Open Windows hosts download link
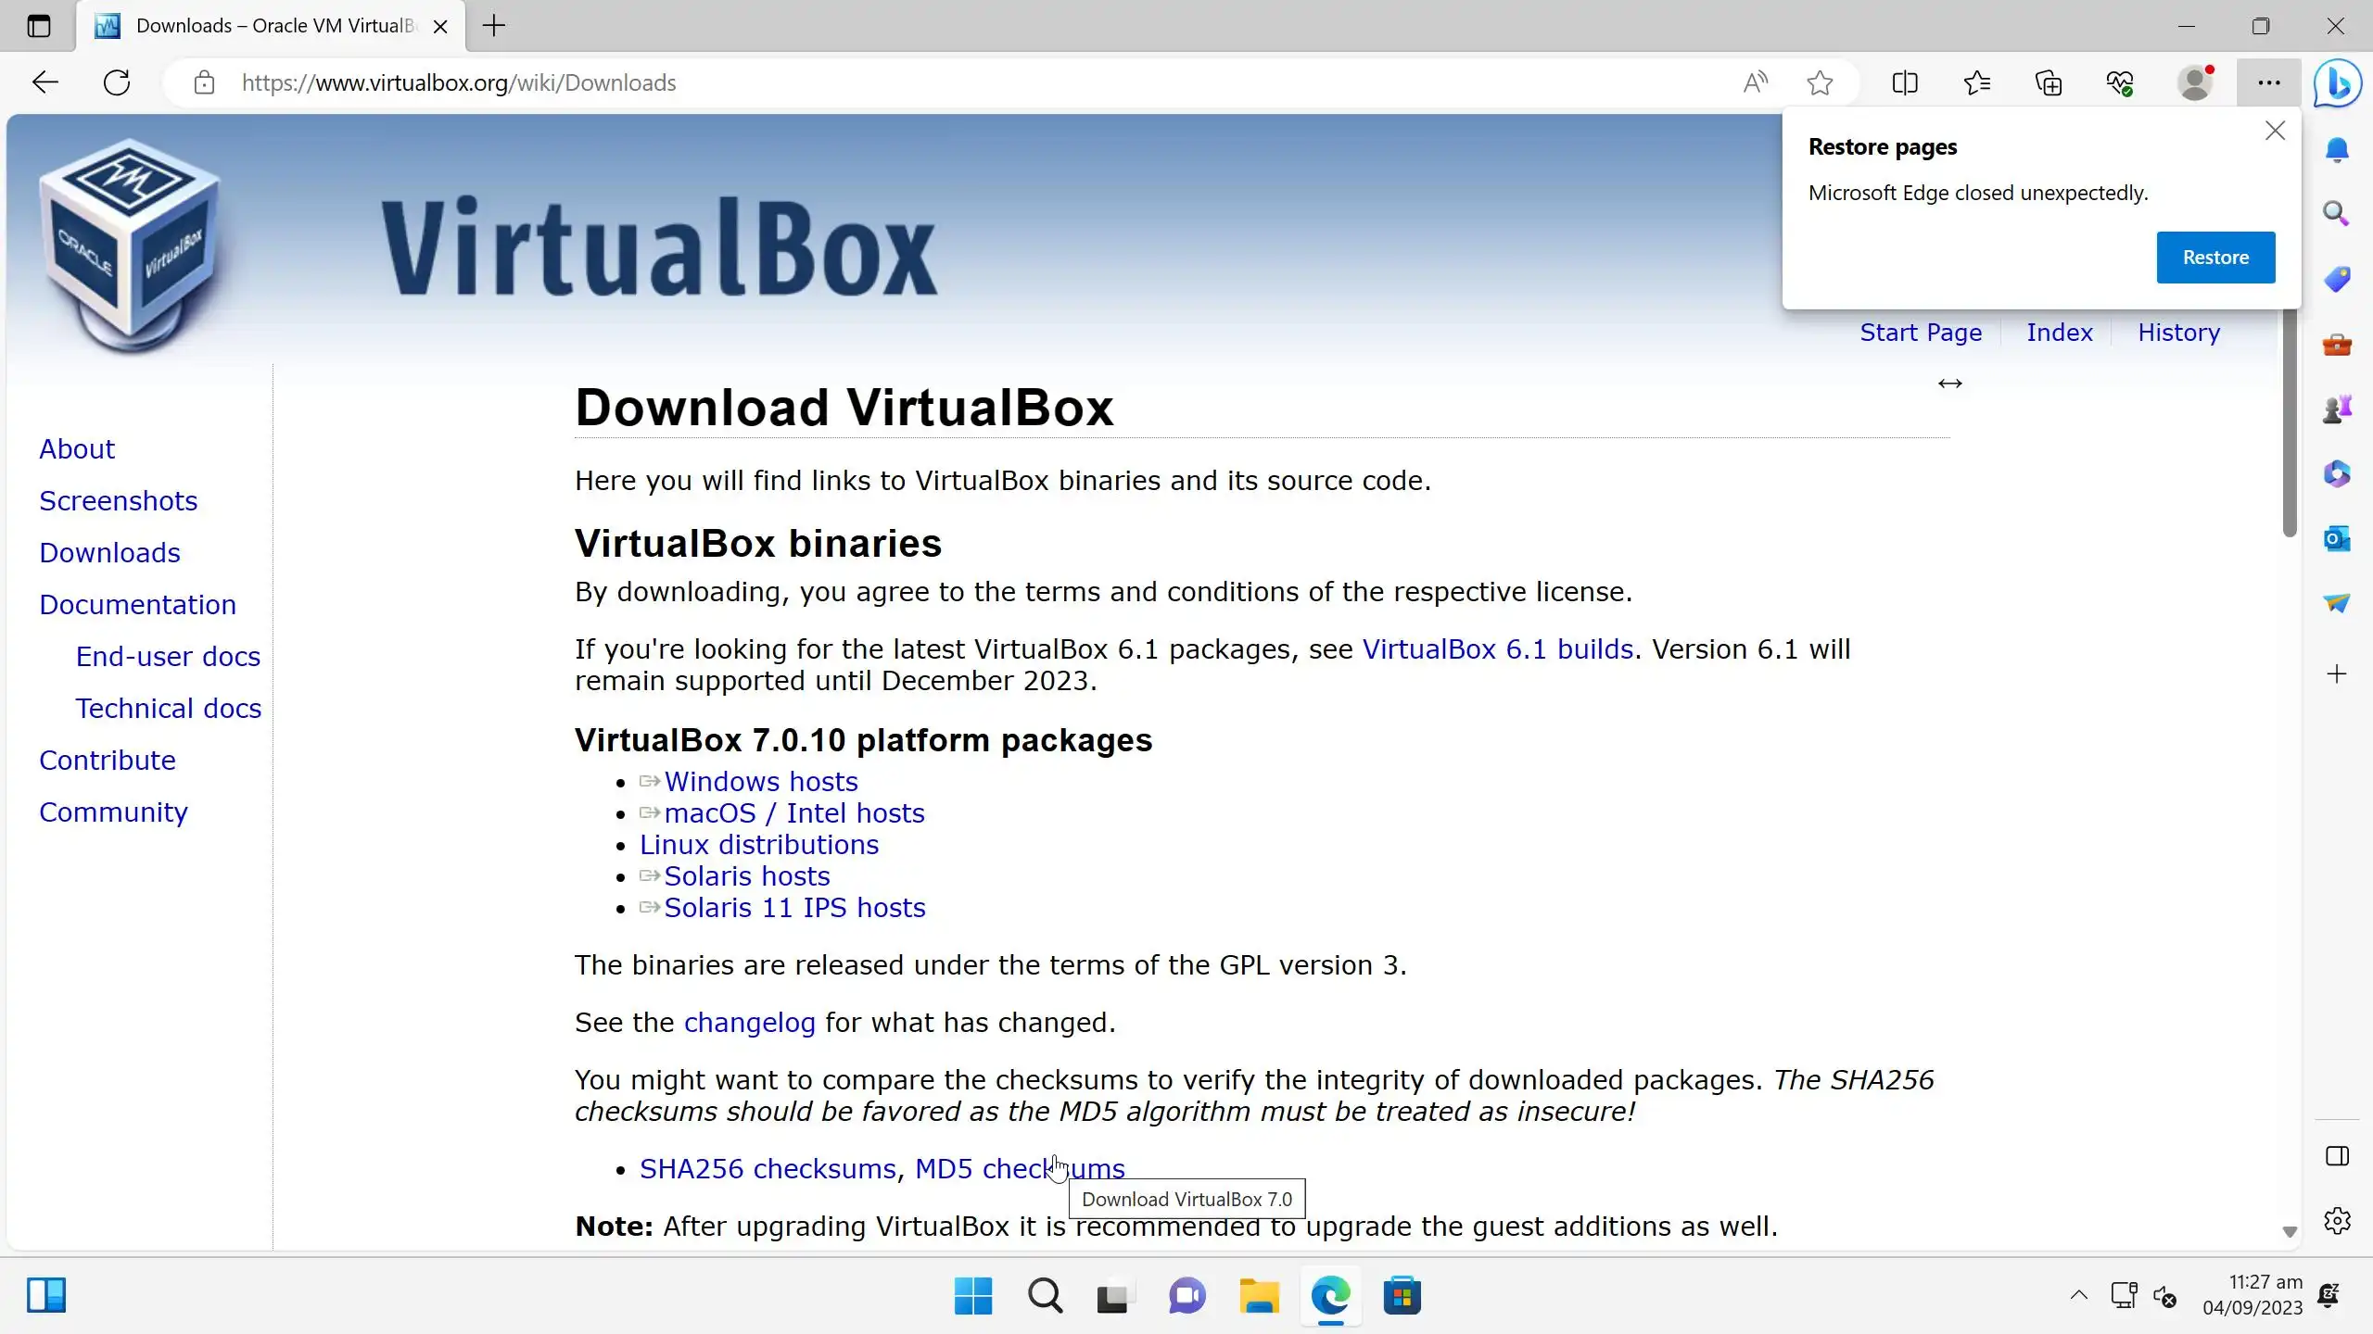Image resolution: width=2373 pixels, height=1334 pixels. click(760, 781)
